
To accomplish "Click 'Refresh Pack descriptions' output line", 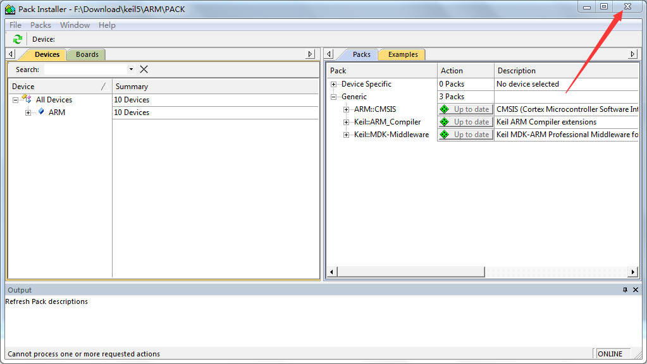I will (x=46, y=301).
